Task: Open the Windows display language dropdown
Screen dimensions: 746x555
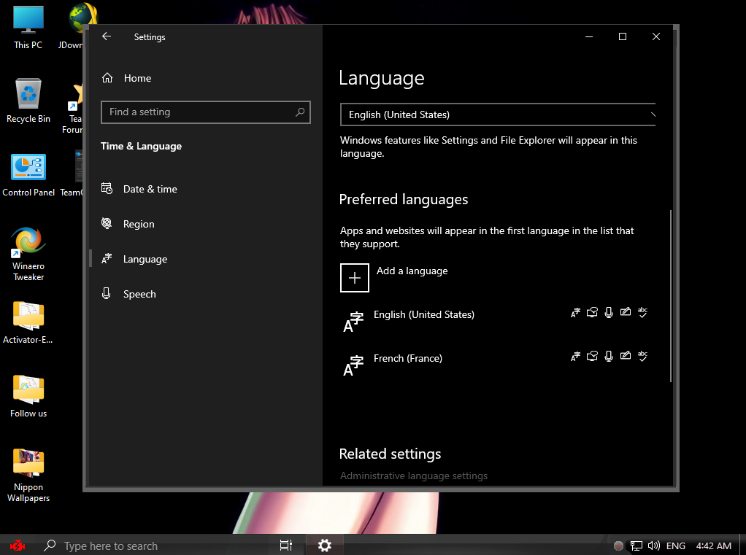Action: pos(498,115)
